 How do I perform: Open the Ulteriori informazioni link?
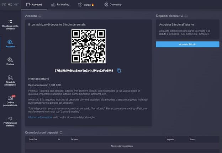pos(40,118)
